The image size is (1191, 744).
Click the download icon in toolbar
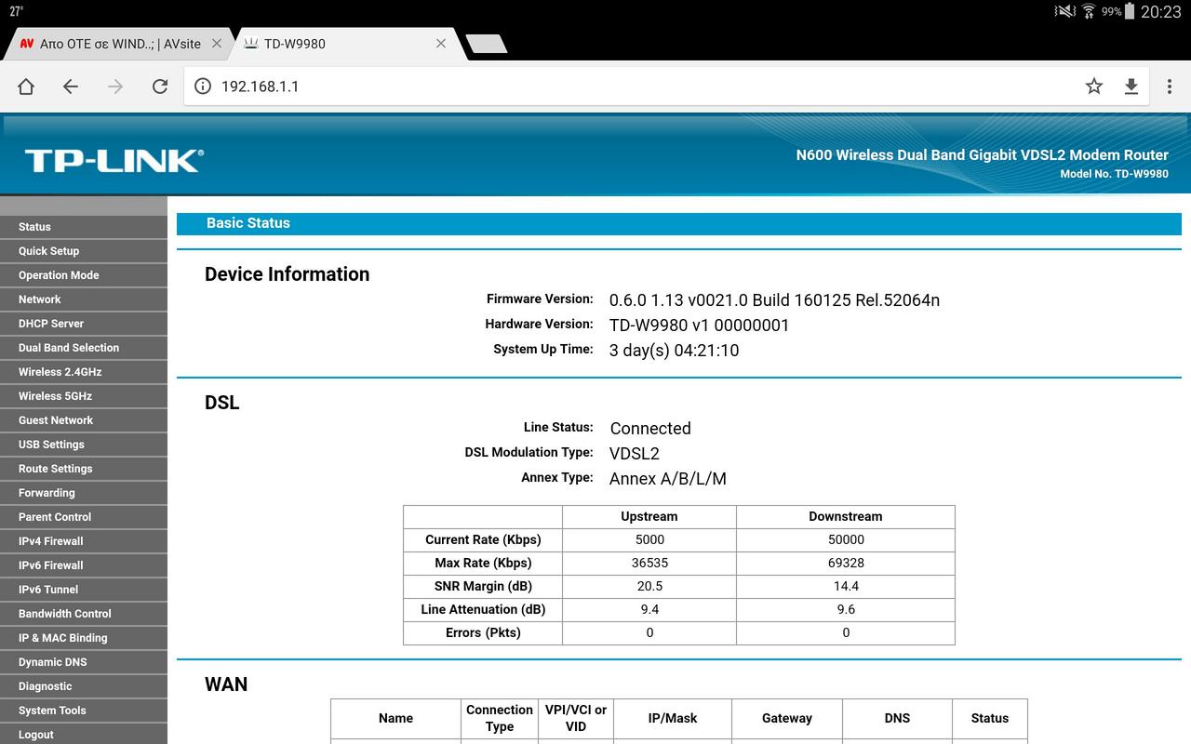[x=1131, y=86]
